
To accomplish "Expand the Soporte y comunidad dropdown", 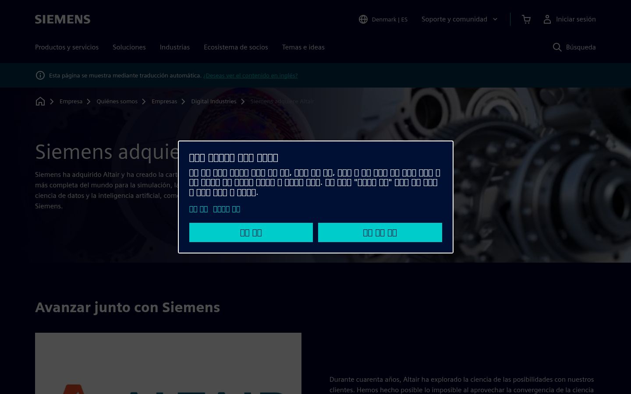I will point(460,19).
